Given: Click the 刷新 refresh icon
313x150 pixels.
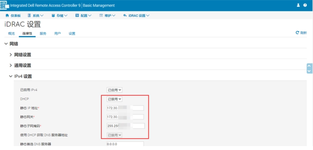Looking at the screenshot, I should coord(297,33).
